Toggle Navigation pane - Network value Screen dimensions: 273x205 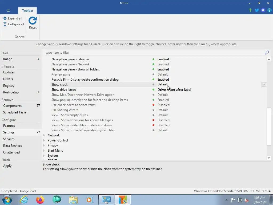pos(163,64)
